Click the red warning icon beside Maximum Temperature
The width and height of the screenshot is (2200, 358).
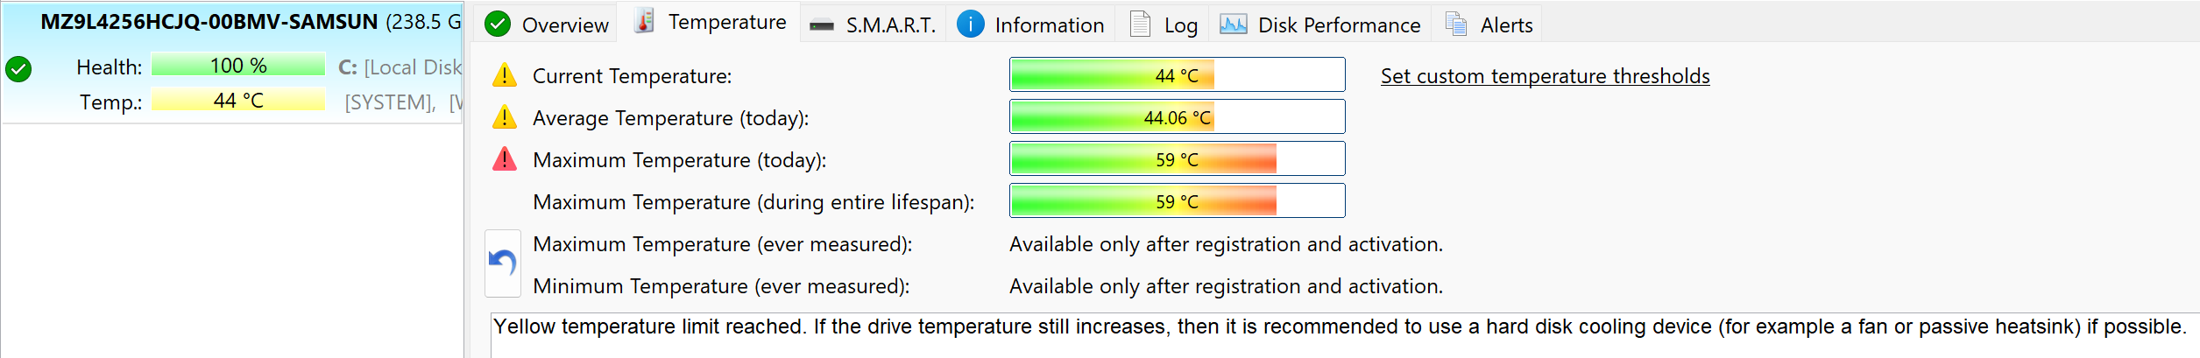(x=505, y=159)
